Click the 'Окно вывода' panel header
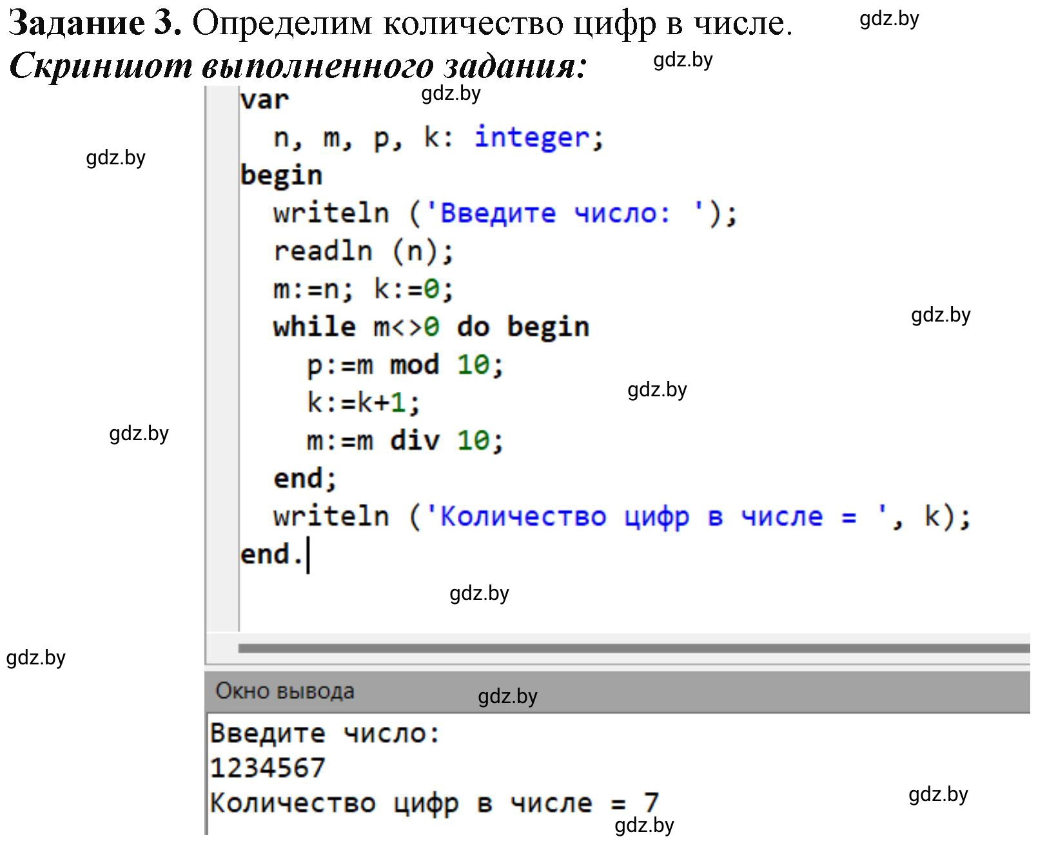The width and height of the screenshot is (1047, 859). [617, 691]
